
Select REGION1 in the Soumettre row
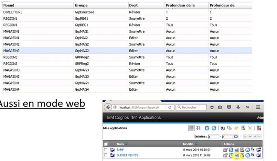[x=10, y=18]
